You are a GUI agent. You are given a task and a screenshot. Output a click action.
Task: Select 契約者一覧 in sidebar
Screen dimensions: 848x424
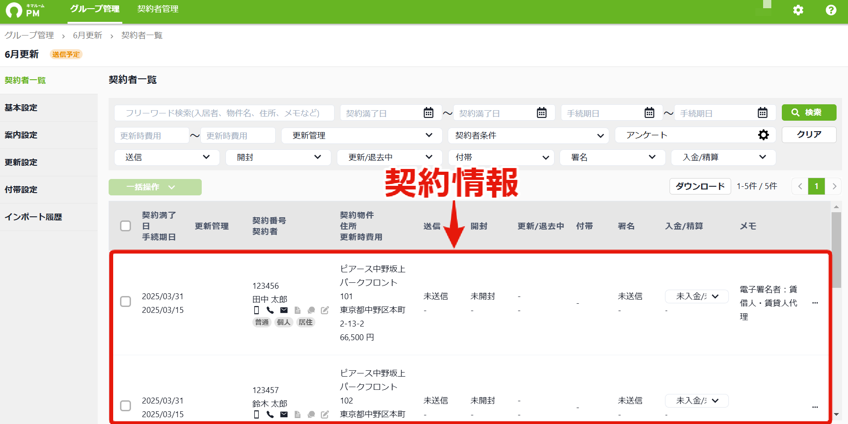click(49, 81)
